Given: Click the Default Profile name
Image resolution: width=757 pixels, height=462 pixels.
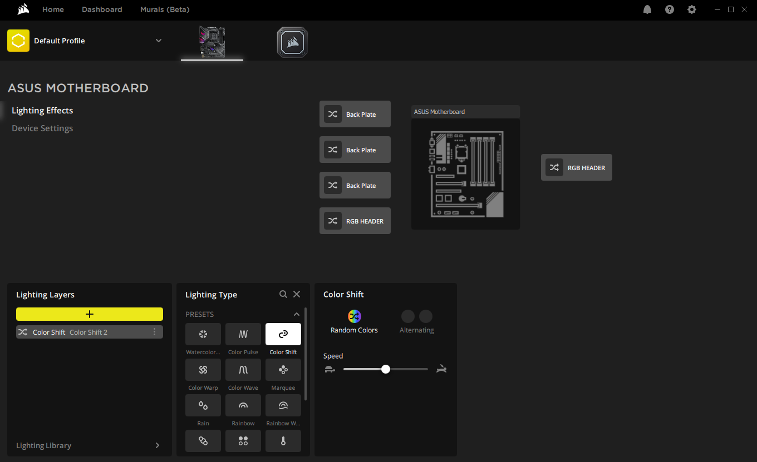Looking at the screenshot, I should point(60,41).
